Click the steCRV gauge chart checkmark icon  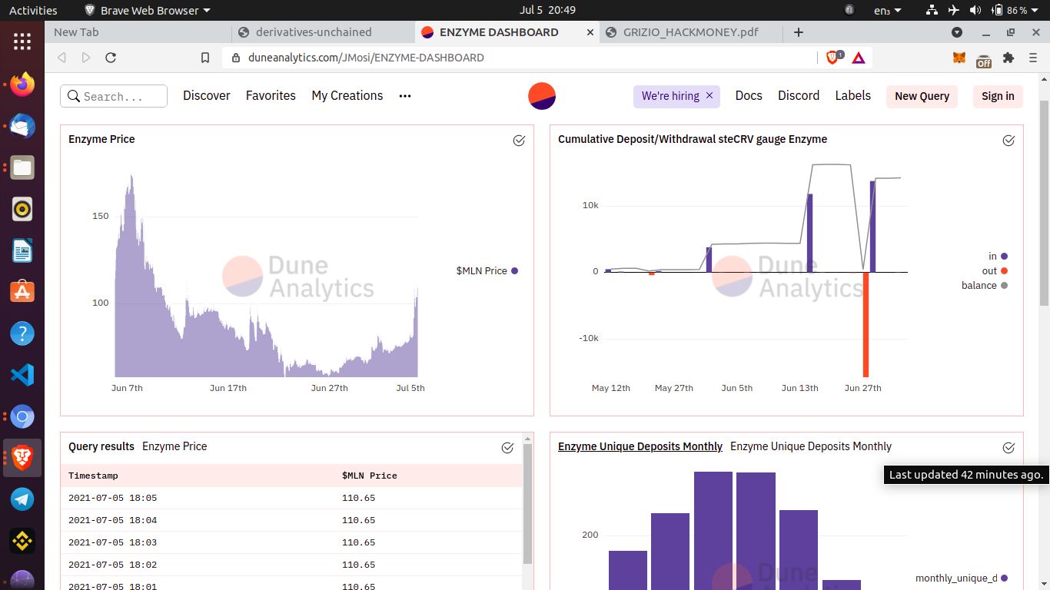click(x=1008, y=141)
